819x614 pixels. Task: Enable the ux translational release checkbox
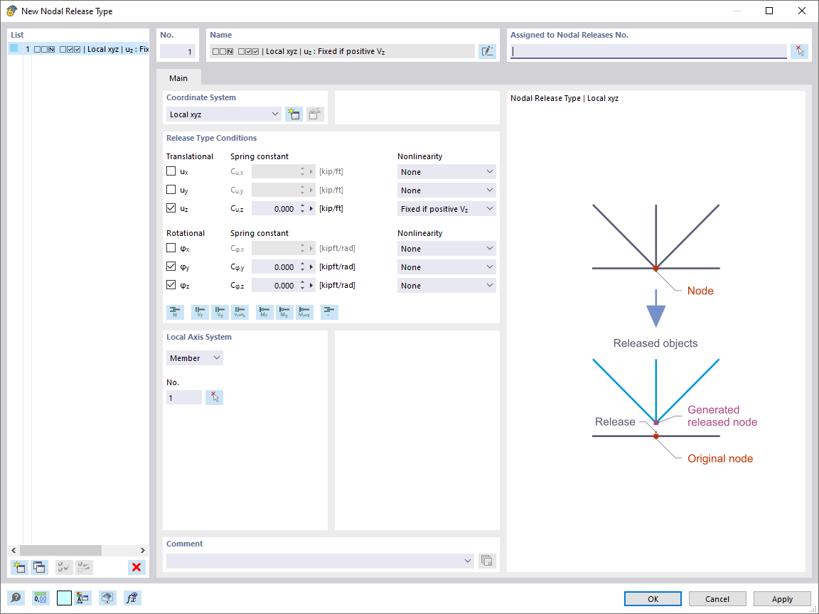click(171, 171)
